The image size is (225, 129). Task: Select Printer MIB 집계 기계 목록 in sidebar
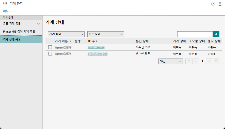(x=19, y=32)
